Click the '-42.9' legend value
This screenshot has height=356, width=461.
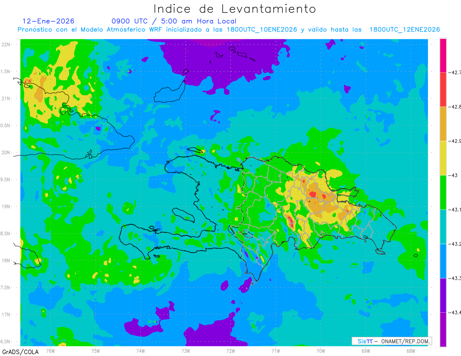coord(454,141)
